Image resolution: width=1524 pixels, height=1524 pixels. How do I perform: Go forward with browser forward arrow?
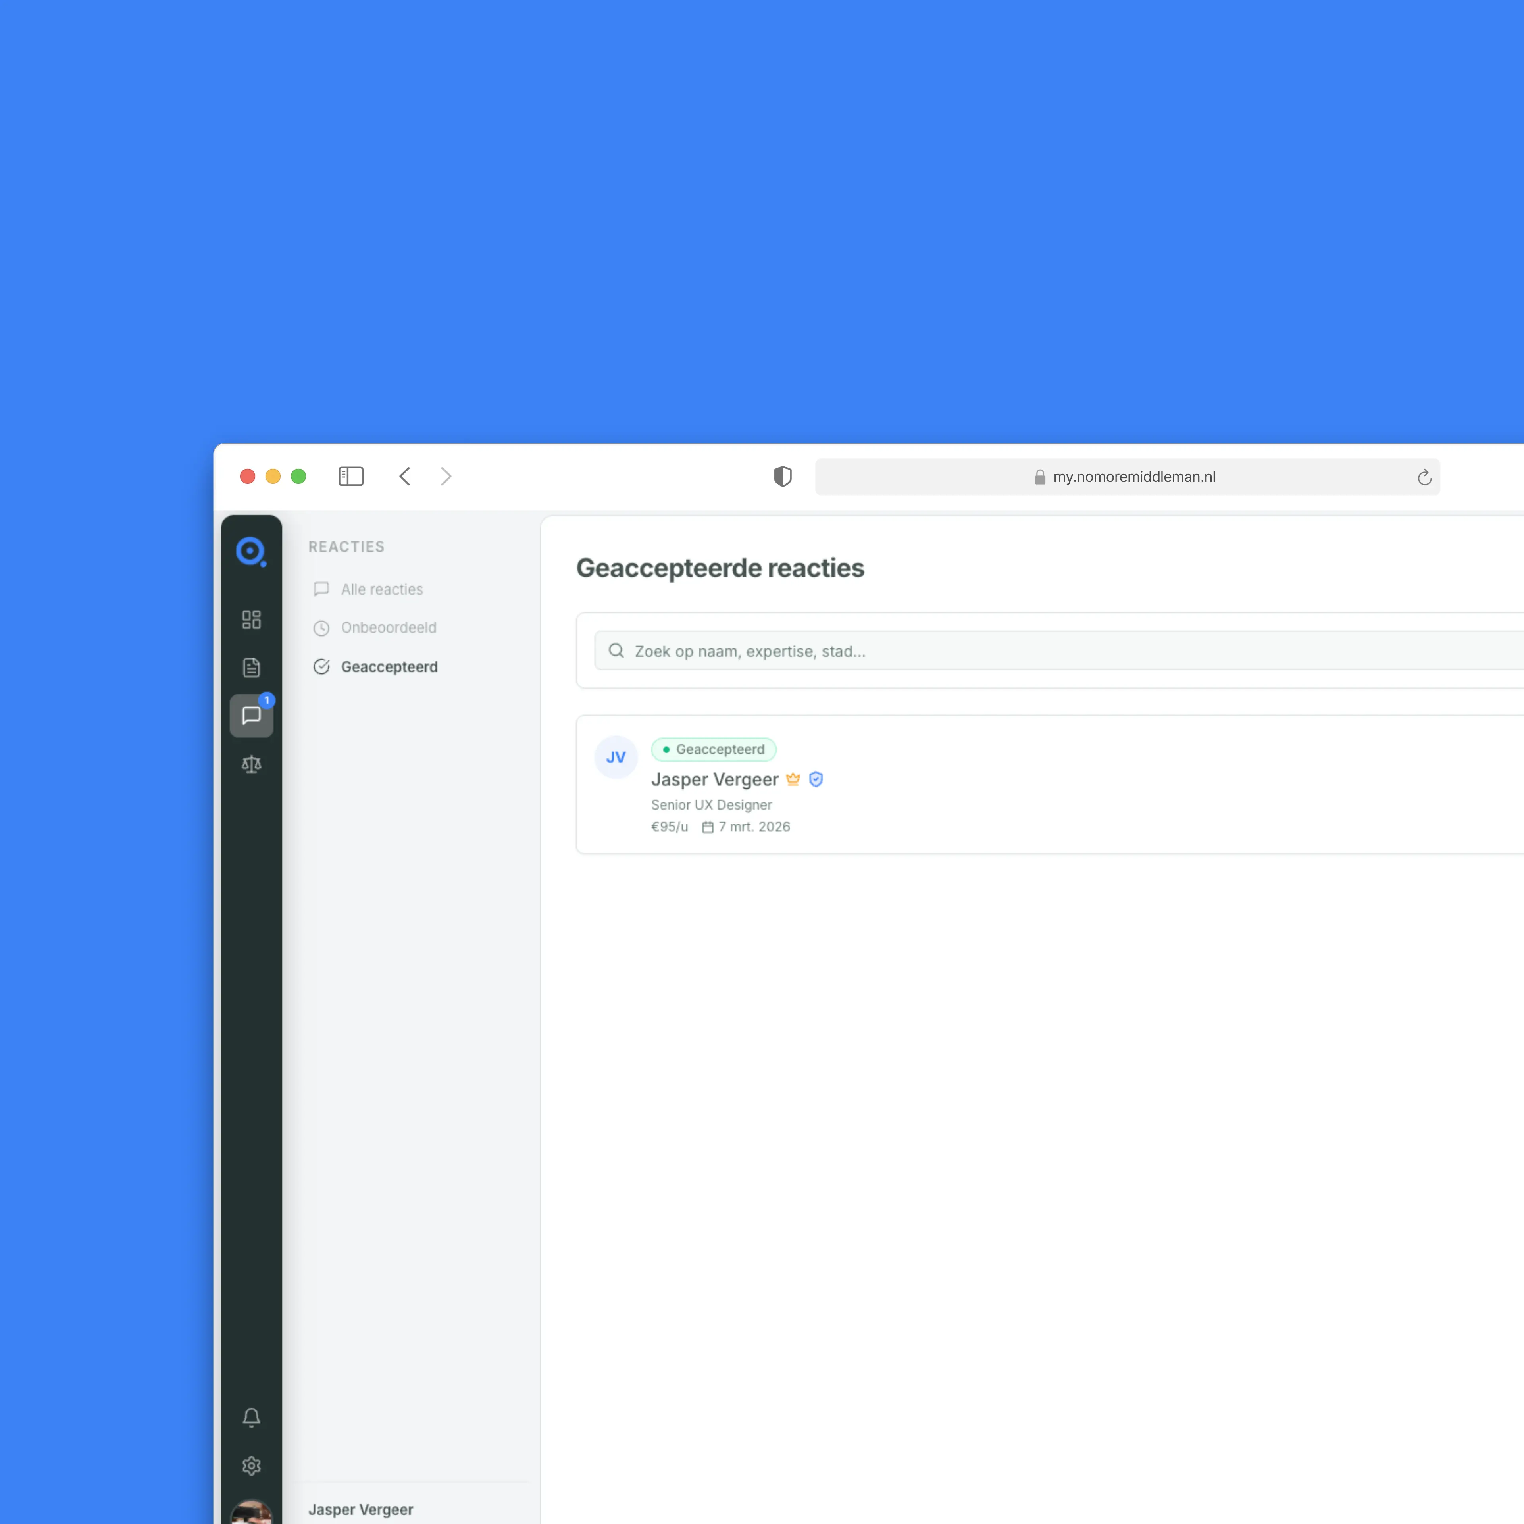[x=446, y=476]
